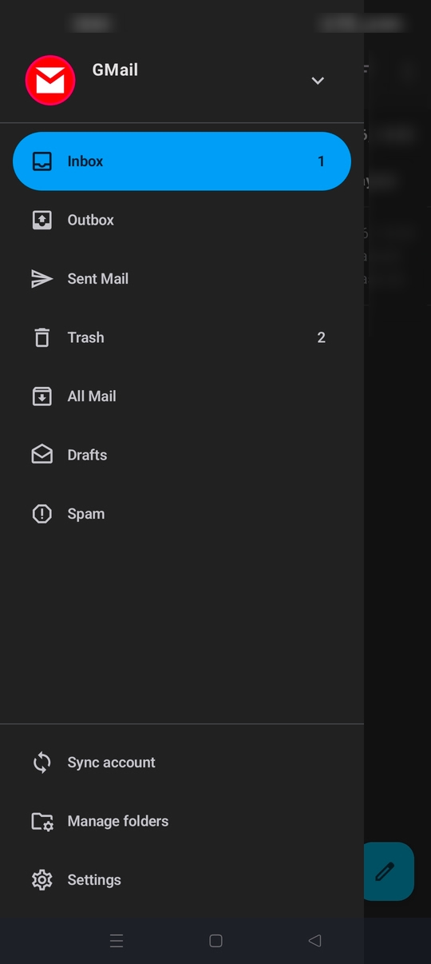The width and height of the screenshot is (431, 964).
Task: Tap the Android home square button
Action: (215, 941)
